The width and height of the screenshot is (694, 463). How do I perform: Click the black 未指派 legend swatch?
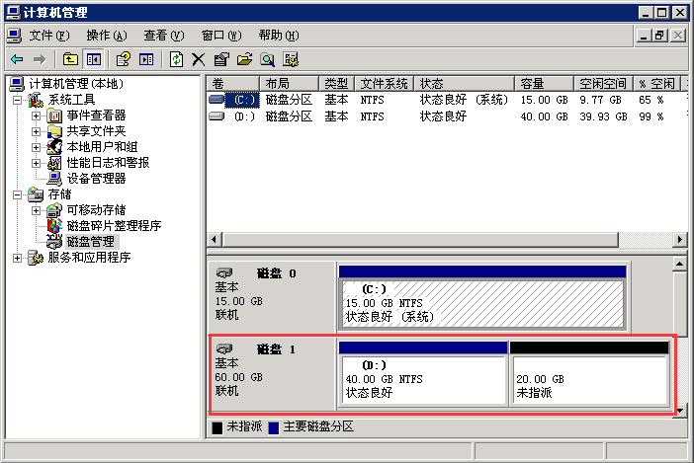pos(217,427)
